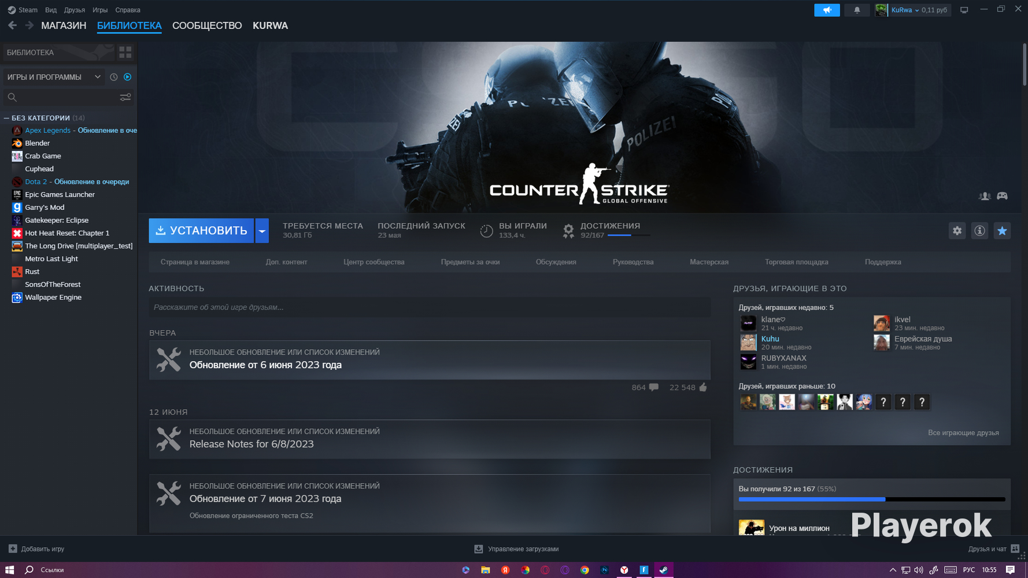Image resolution: width=1028 pixels, height=578 pixels.
Task: Open the Справка menu
Action: coord(128,10)
